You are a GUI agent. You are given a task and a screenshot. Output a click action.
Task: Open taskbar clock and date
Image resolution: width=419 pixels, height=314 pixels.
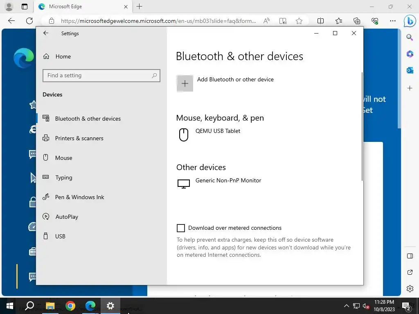click(384, 306)
